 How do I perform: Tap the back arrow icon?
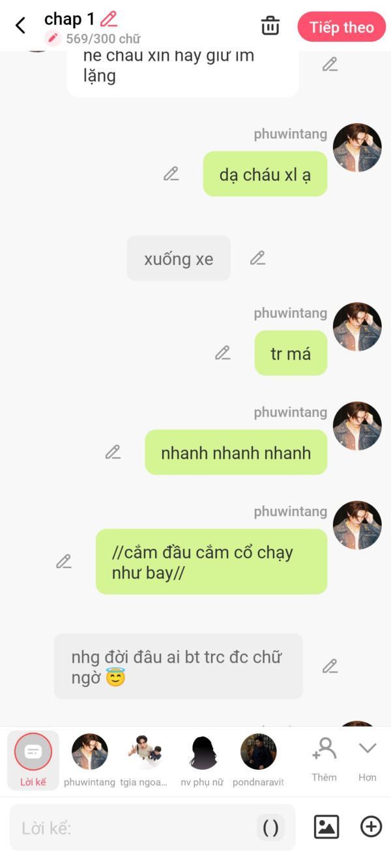[x=21, y=25]
